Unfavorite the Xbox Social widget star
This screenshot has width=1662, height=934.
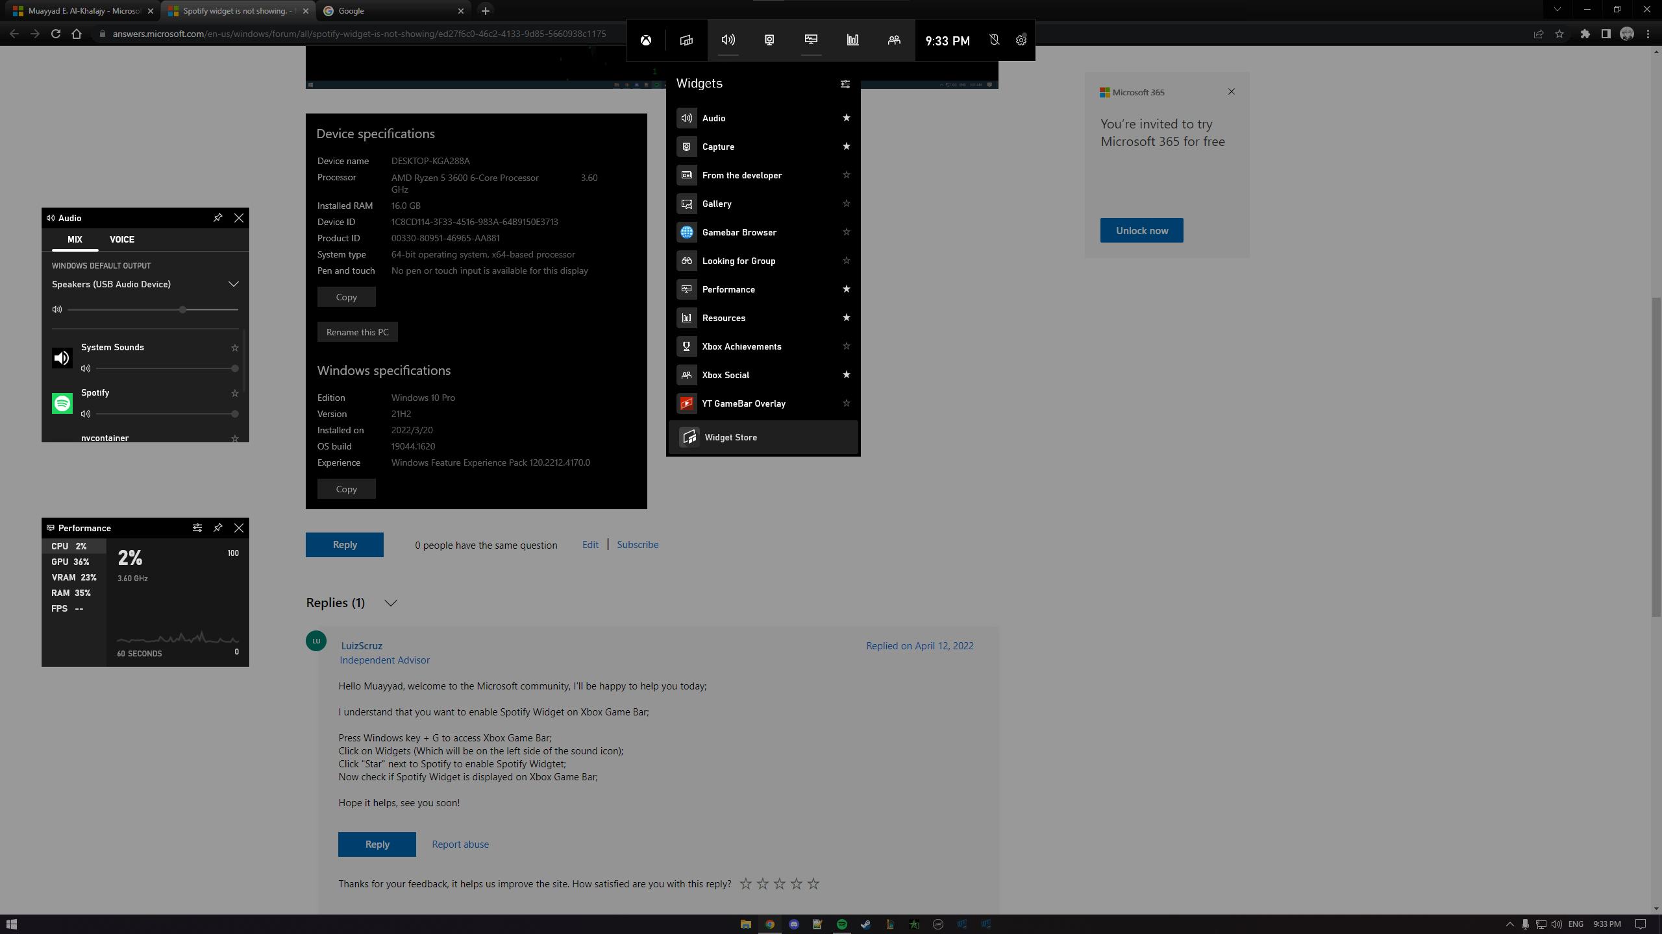point(846,375)
